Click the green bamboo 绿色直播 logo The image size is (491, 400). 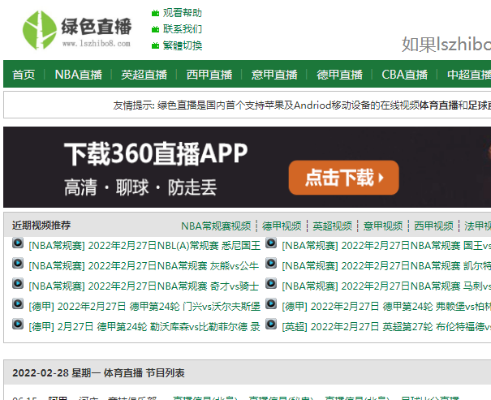[77, 31]
